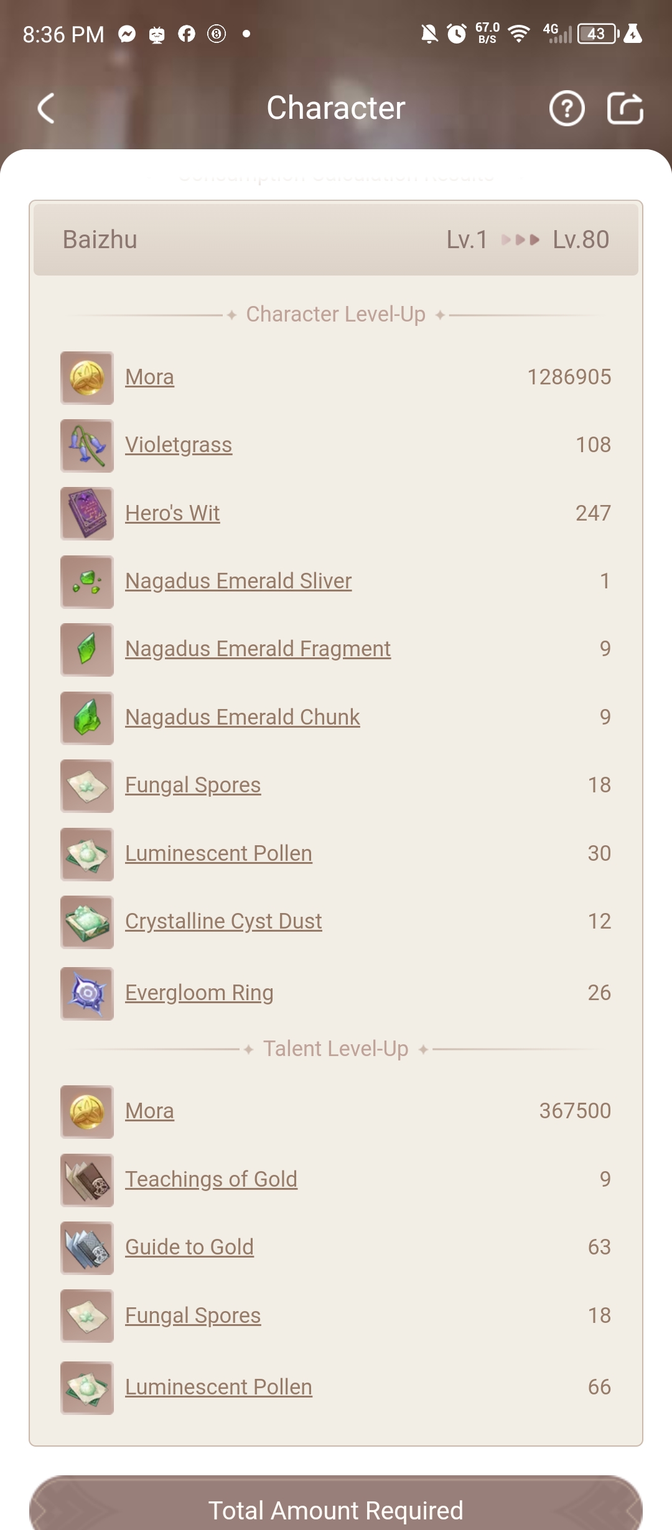
Task: Open the Hero's Wit link
Action: pyautogui.click(x=172, y=513)
